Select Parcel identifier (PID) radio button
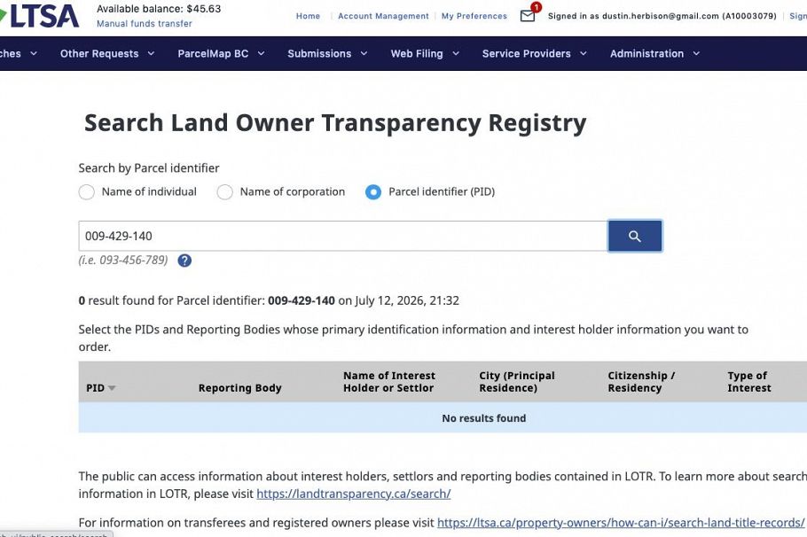 (x=373, y=192)
